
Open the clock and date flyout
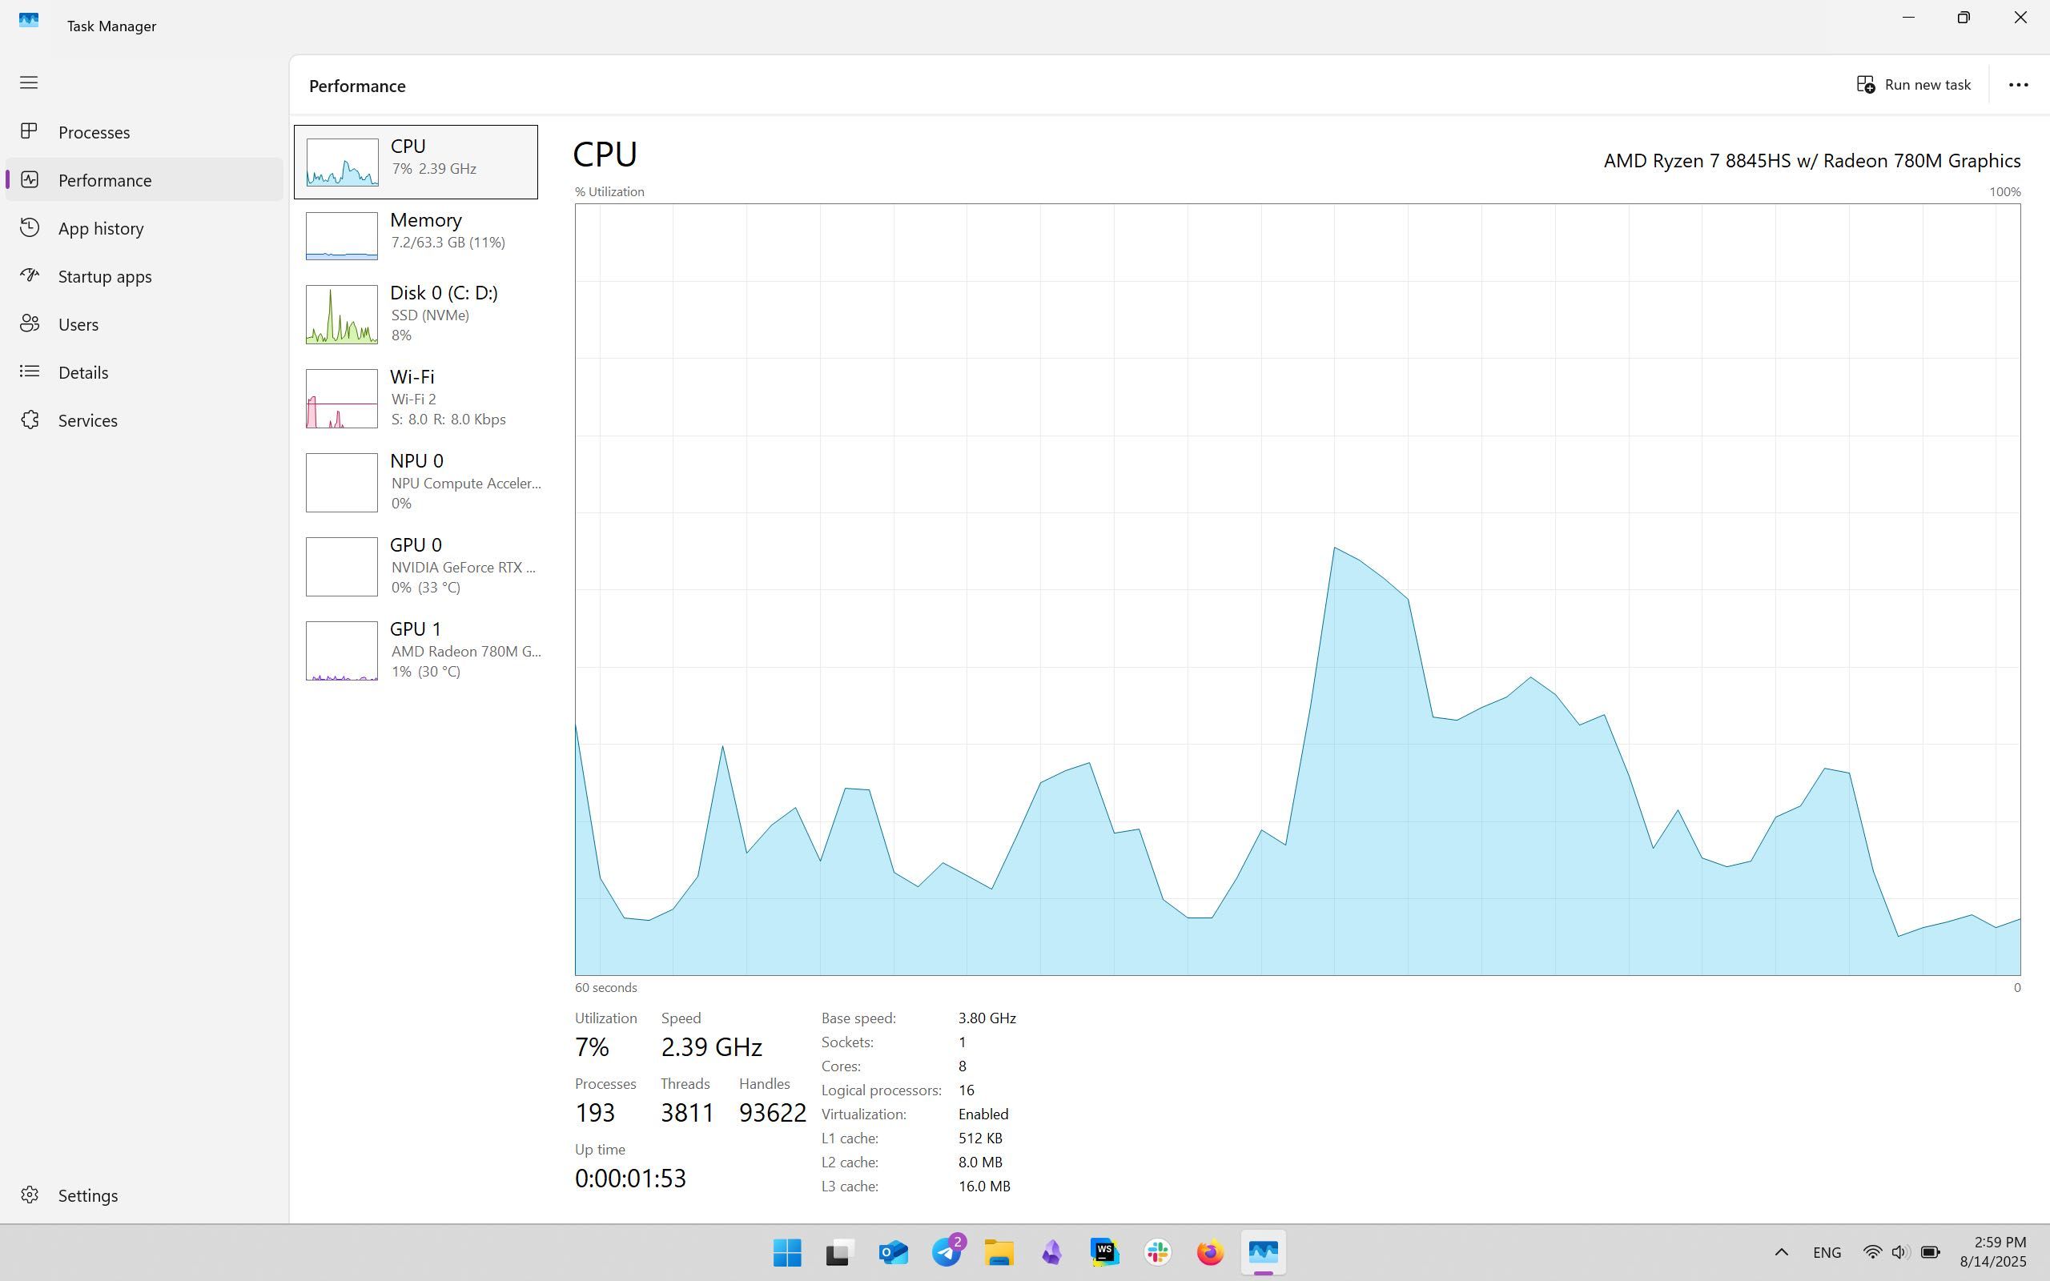point(1993,1252)
